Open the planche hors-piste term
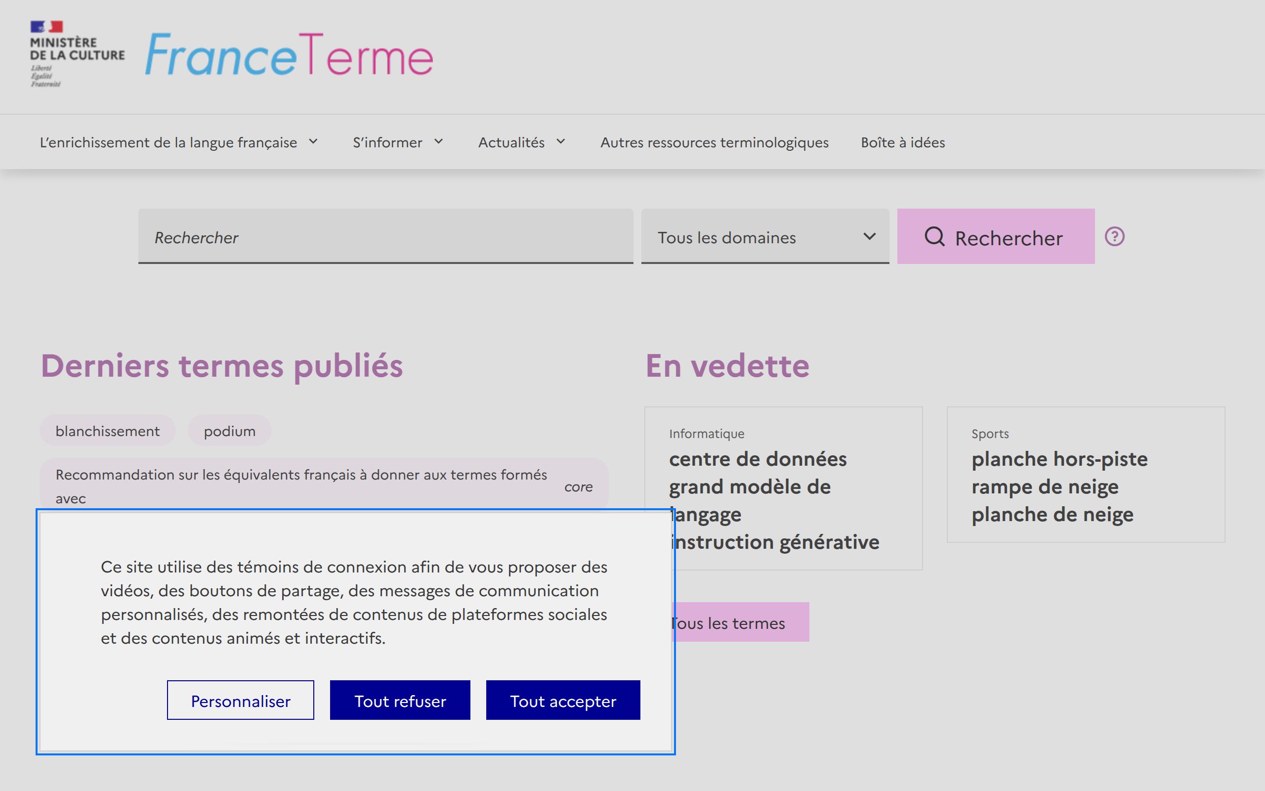This screenshot has width=1265, height=791. click(x=1059, y=459)
